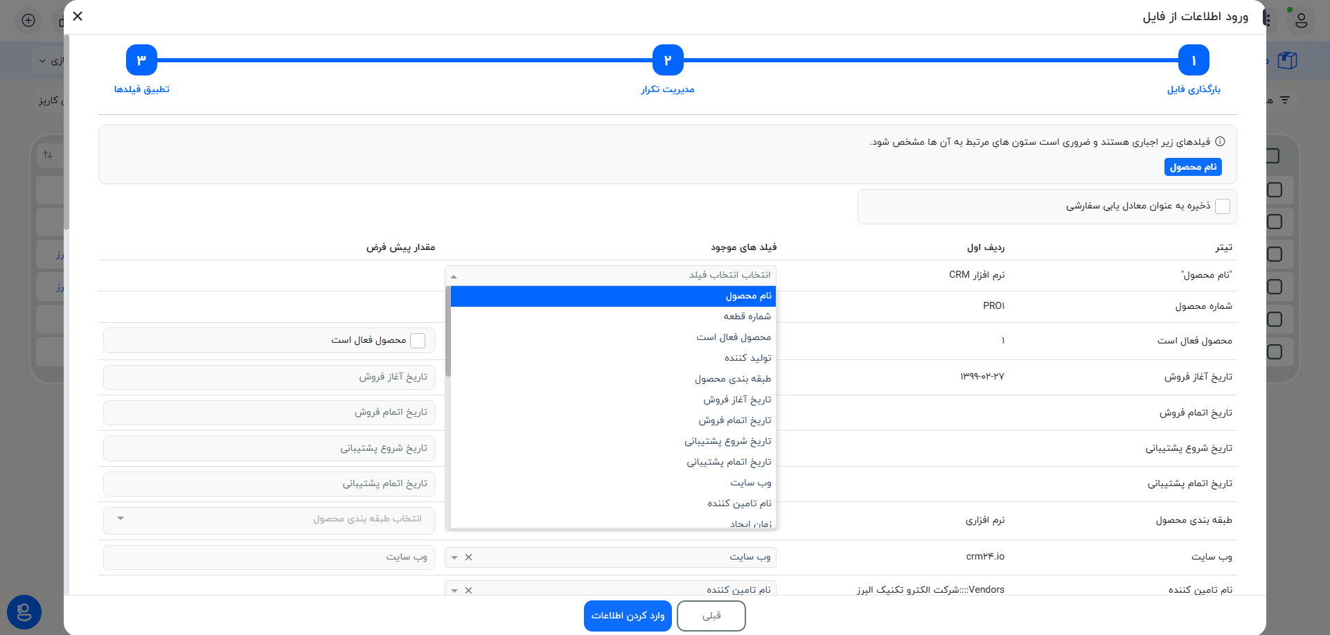Click the plus icon in top-left corner
Viewport: 1330px width, 635px height.
click(x=28, y=20)
